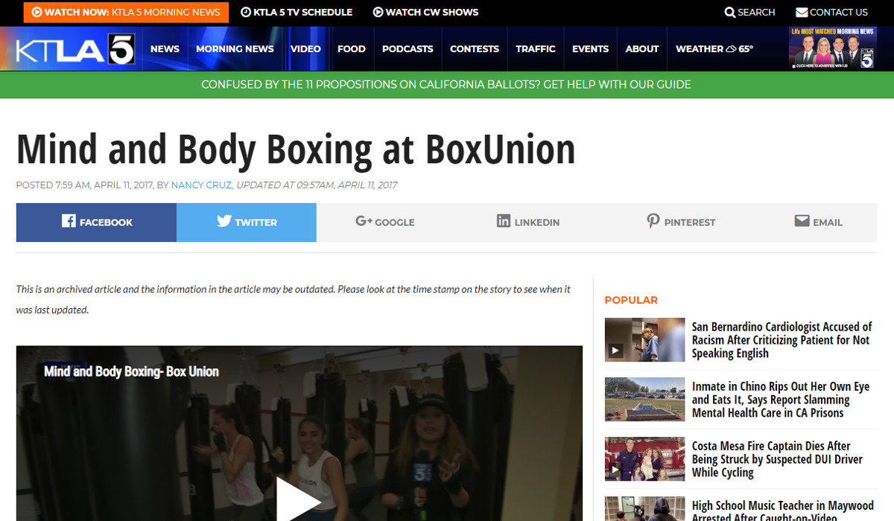This screenshot has width=894, height=521.
Task: Open High School Music Teacher story headline
Action: tap(783, 511)
